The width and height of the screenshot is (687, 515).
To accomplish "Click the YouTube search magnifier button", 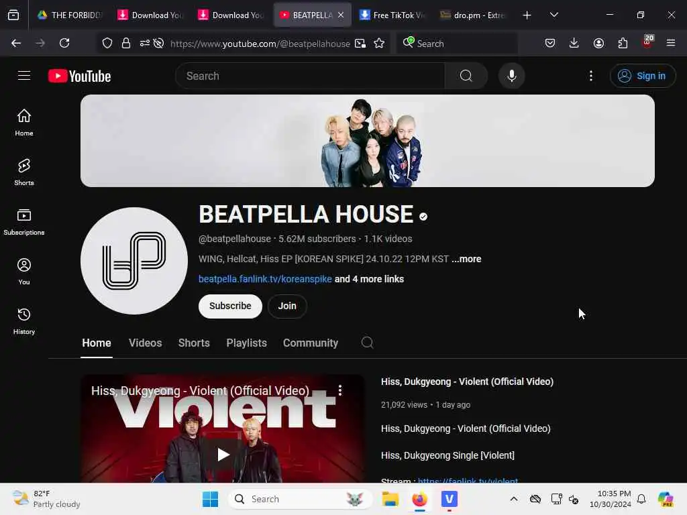I will click(x=466, y=76).
